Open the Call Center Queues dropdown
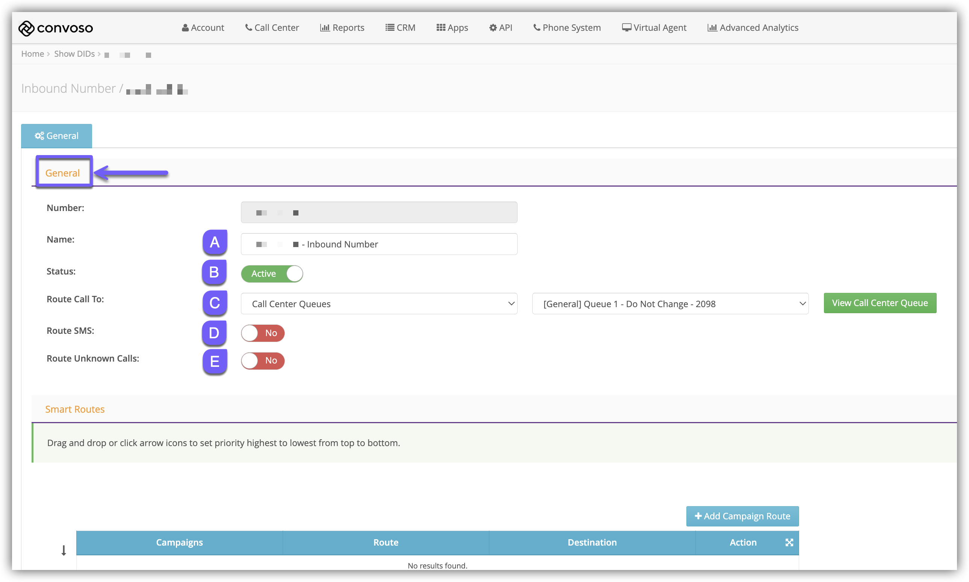Viewport: 969px width, 582px height. coord(379,304)
